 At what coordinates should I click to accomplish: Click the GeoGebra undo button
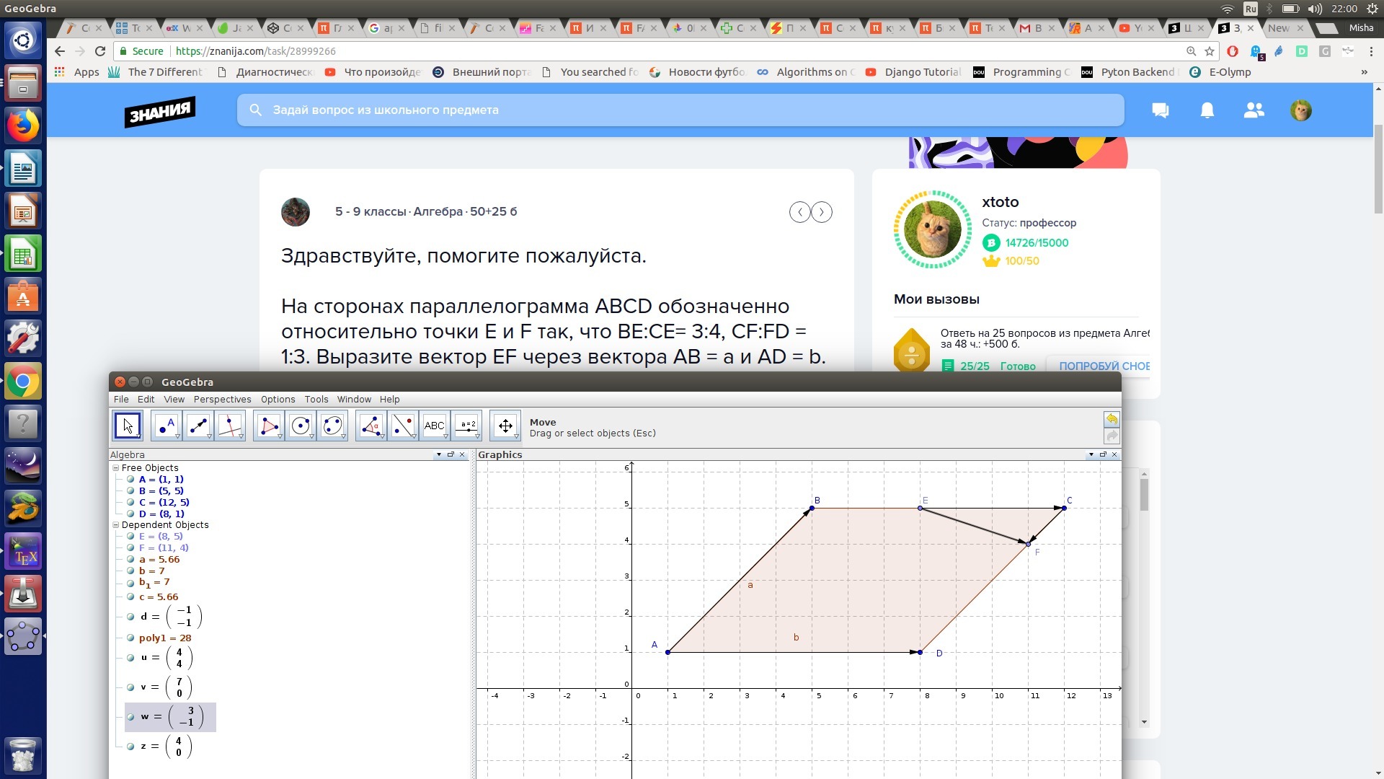pyautogui.click(x=1111, y=419)
